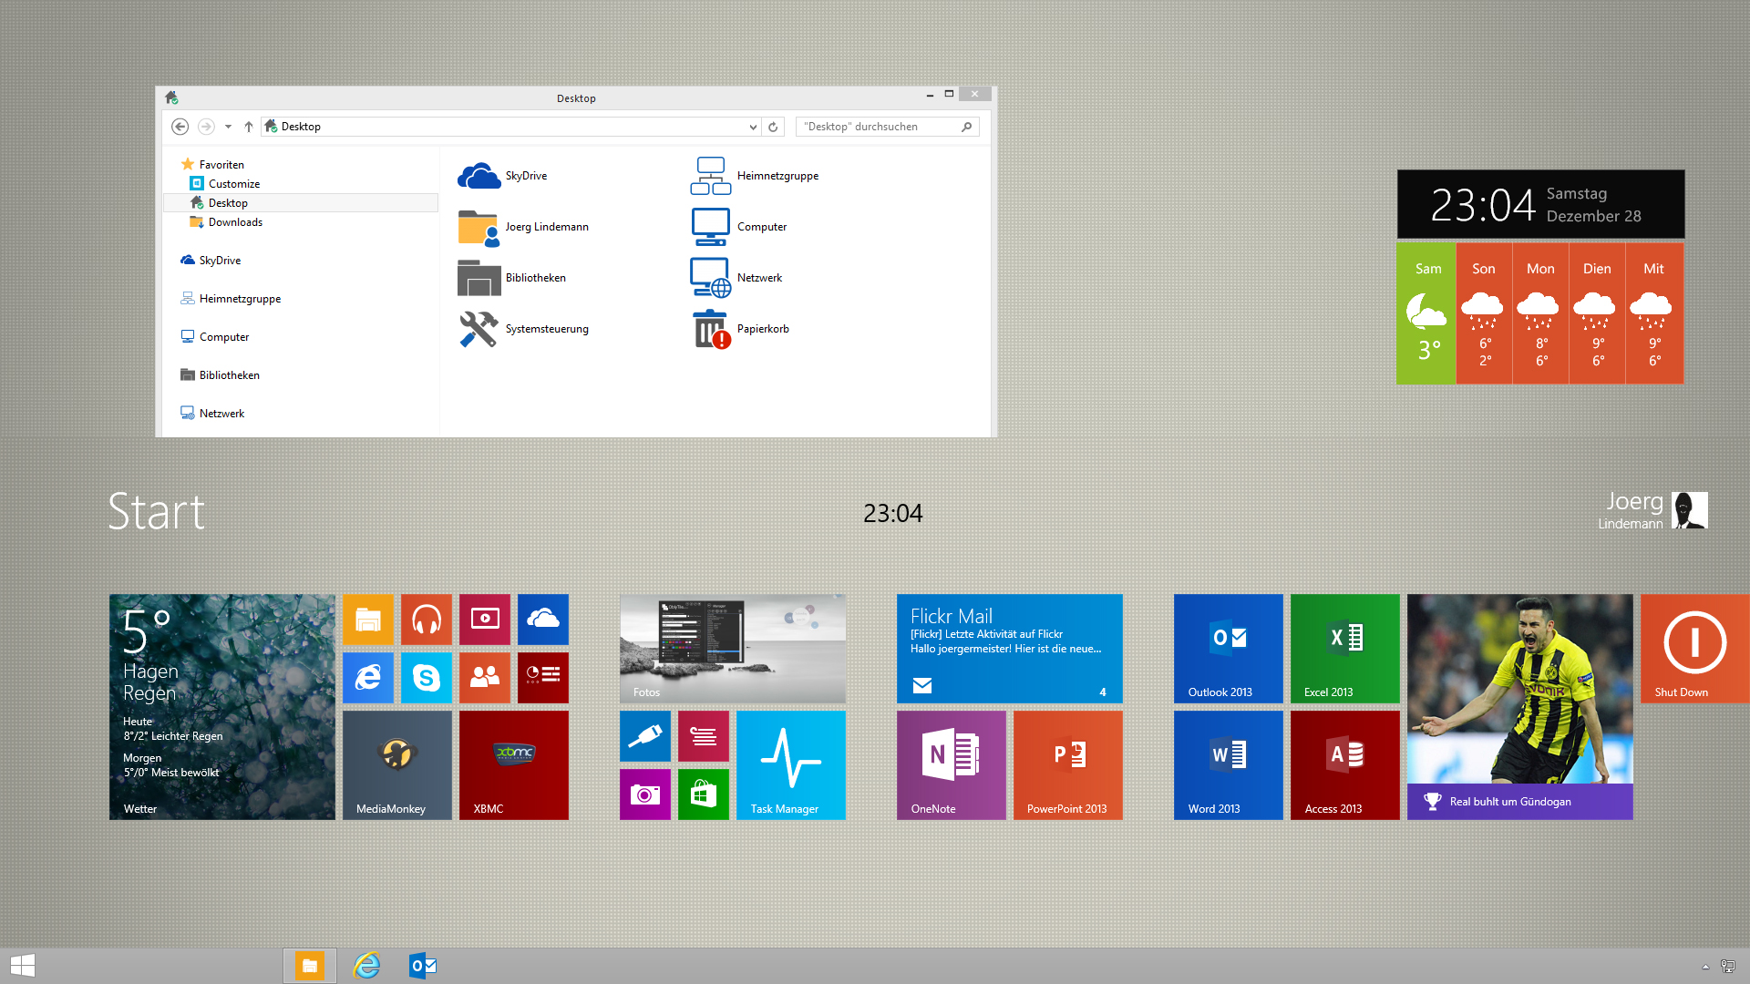
Task: Open the SkyDrive item in Desktop window
Action: 502,176
